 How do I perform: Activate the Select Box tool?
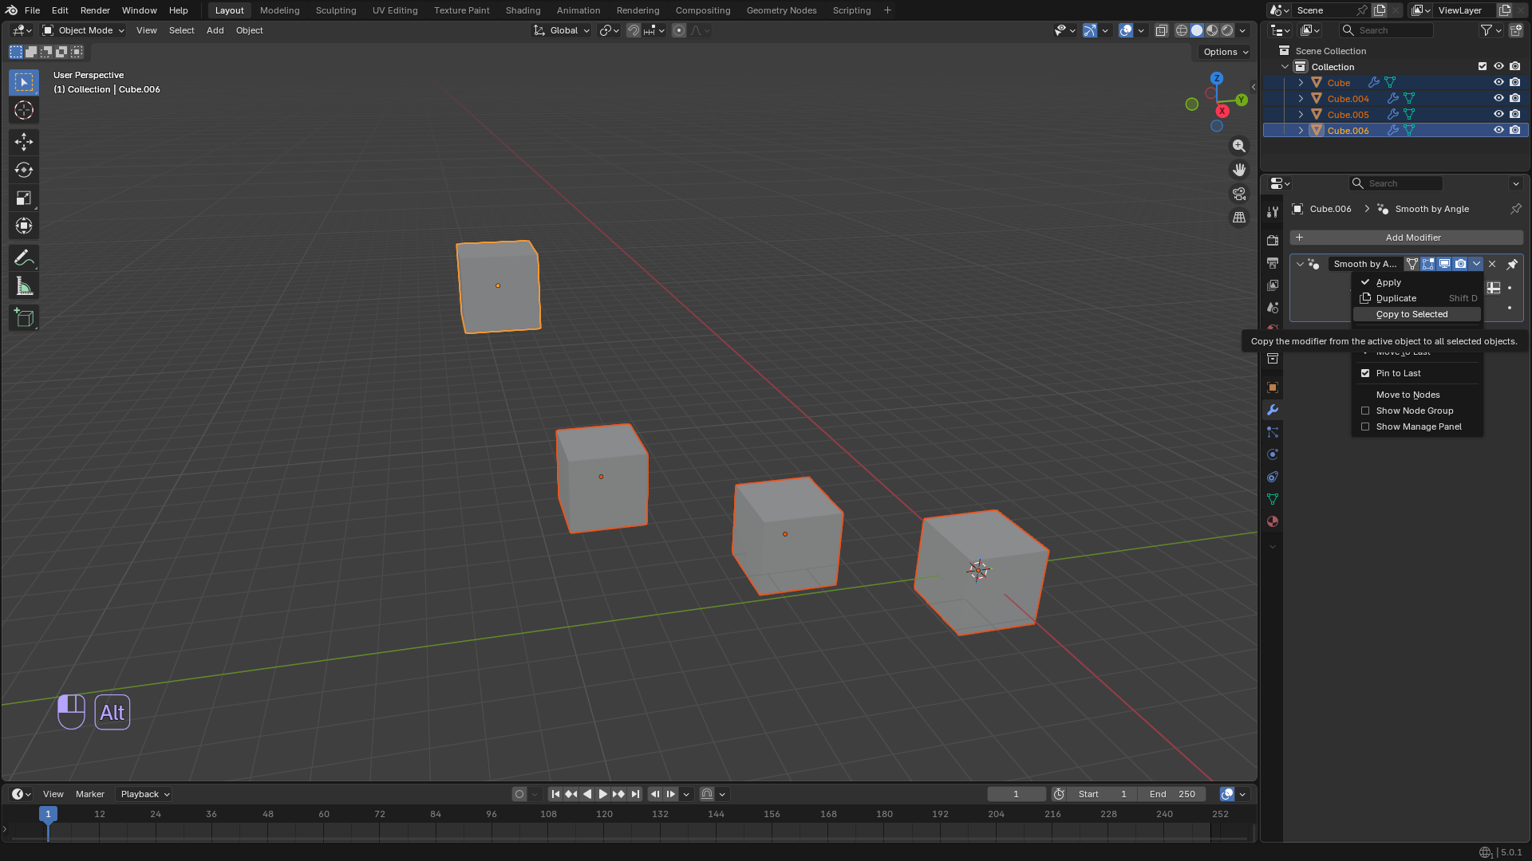click(24, 82)
